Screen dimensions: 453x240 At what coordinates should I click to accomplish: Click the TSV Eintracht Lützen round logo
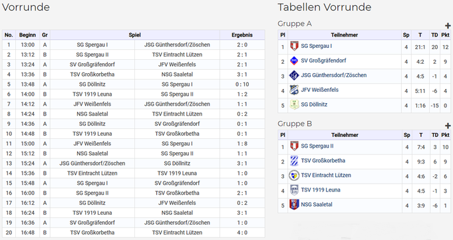click(x=294, y=176)
